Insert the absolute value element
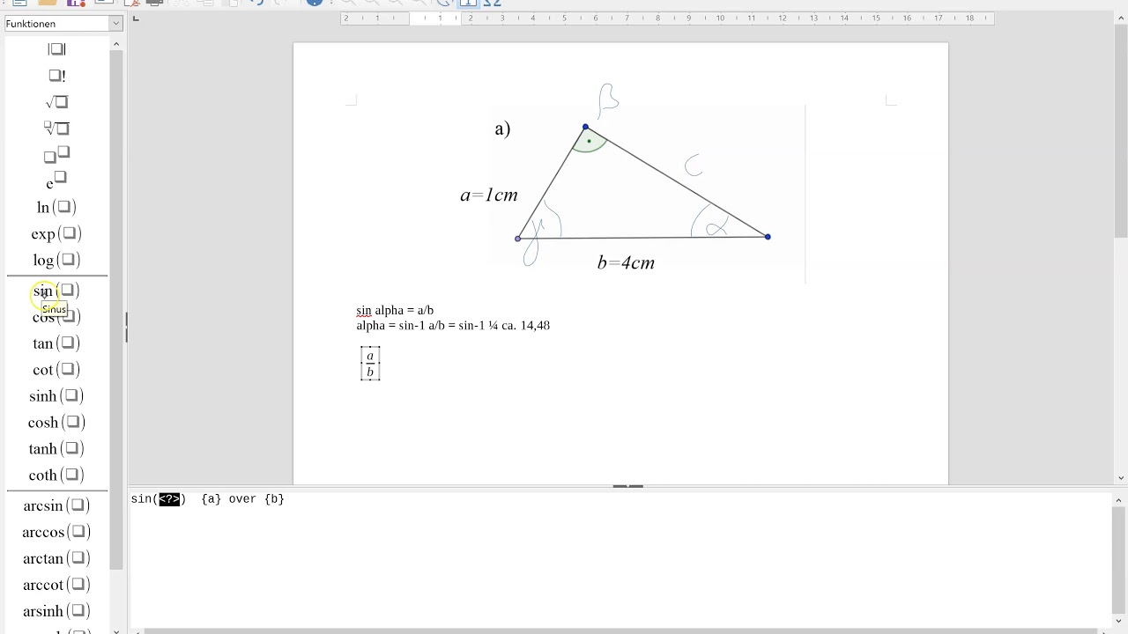Viewport: 1128px width, 634px height. (56, 49)
